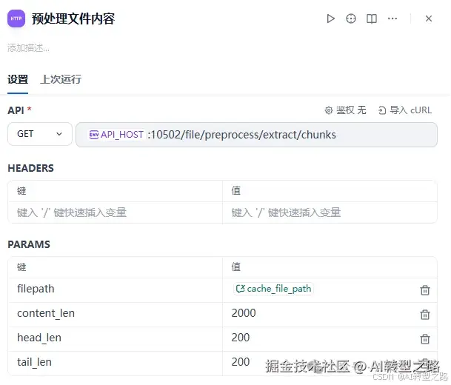The image size is (451, 385).
Task: Click the circular target icon next to play
Action: coord(351,19)
